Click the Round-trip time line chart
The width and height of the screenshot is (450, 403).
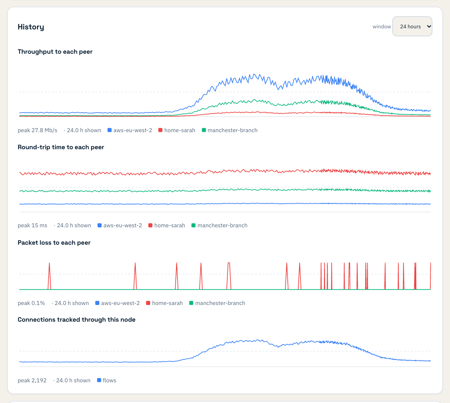[225, 188]
